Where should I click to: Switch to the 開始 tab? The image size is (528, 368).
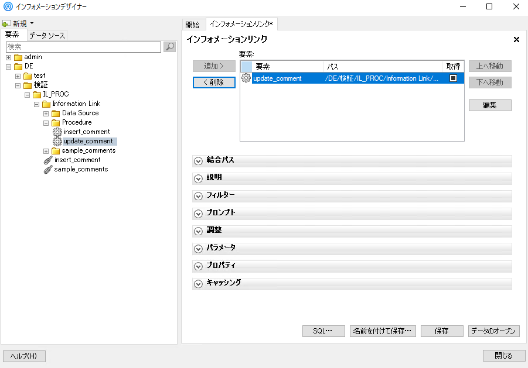192,25
